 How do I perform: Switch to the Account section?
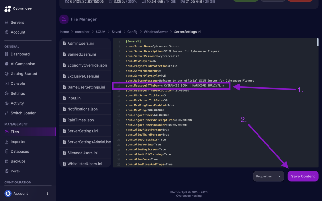click(18, 32)
